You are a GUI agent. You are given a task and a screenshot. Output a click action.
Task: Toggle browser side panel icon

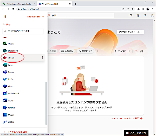click(x=143, y=9)
